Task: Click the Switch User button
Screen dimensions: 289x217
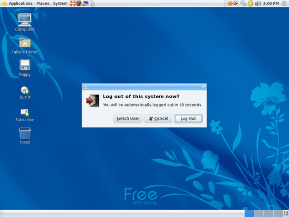Action: pos(128,119)
